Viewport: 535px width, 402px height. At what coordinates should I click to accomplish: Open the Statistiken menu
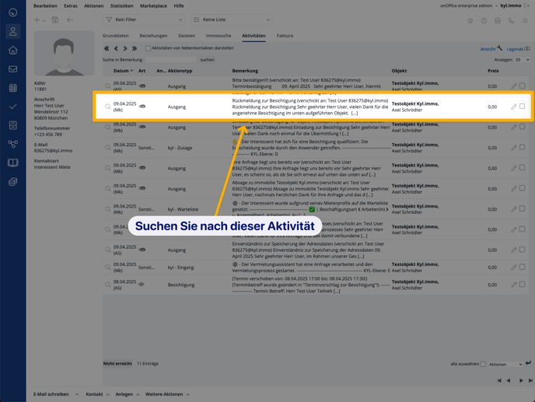click(122, 5)
